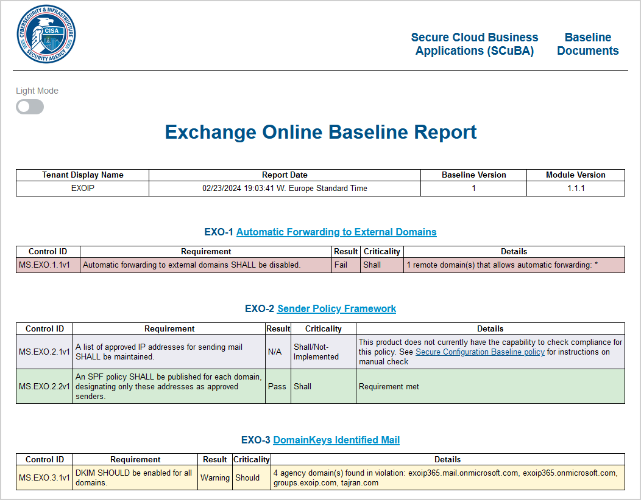Open the Sender Policy Framework link
This screenshot has width=641, height=500.
[x=336, y=308]
